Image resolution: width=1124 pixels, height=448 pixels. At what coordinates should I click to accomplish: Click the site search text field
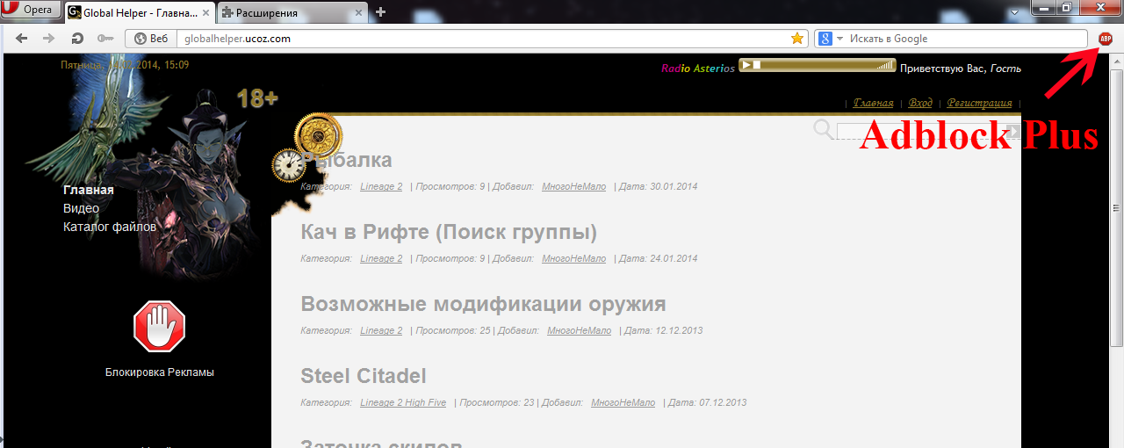click(x=921, y=132)
